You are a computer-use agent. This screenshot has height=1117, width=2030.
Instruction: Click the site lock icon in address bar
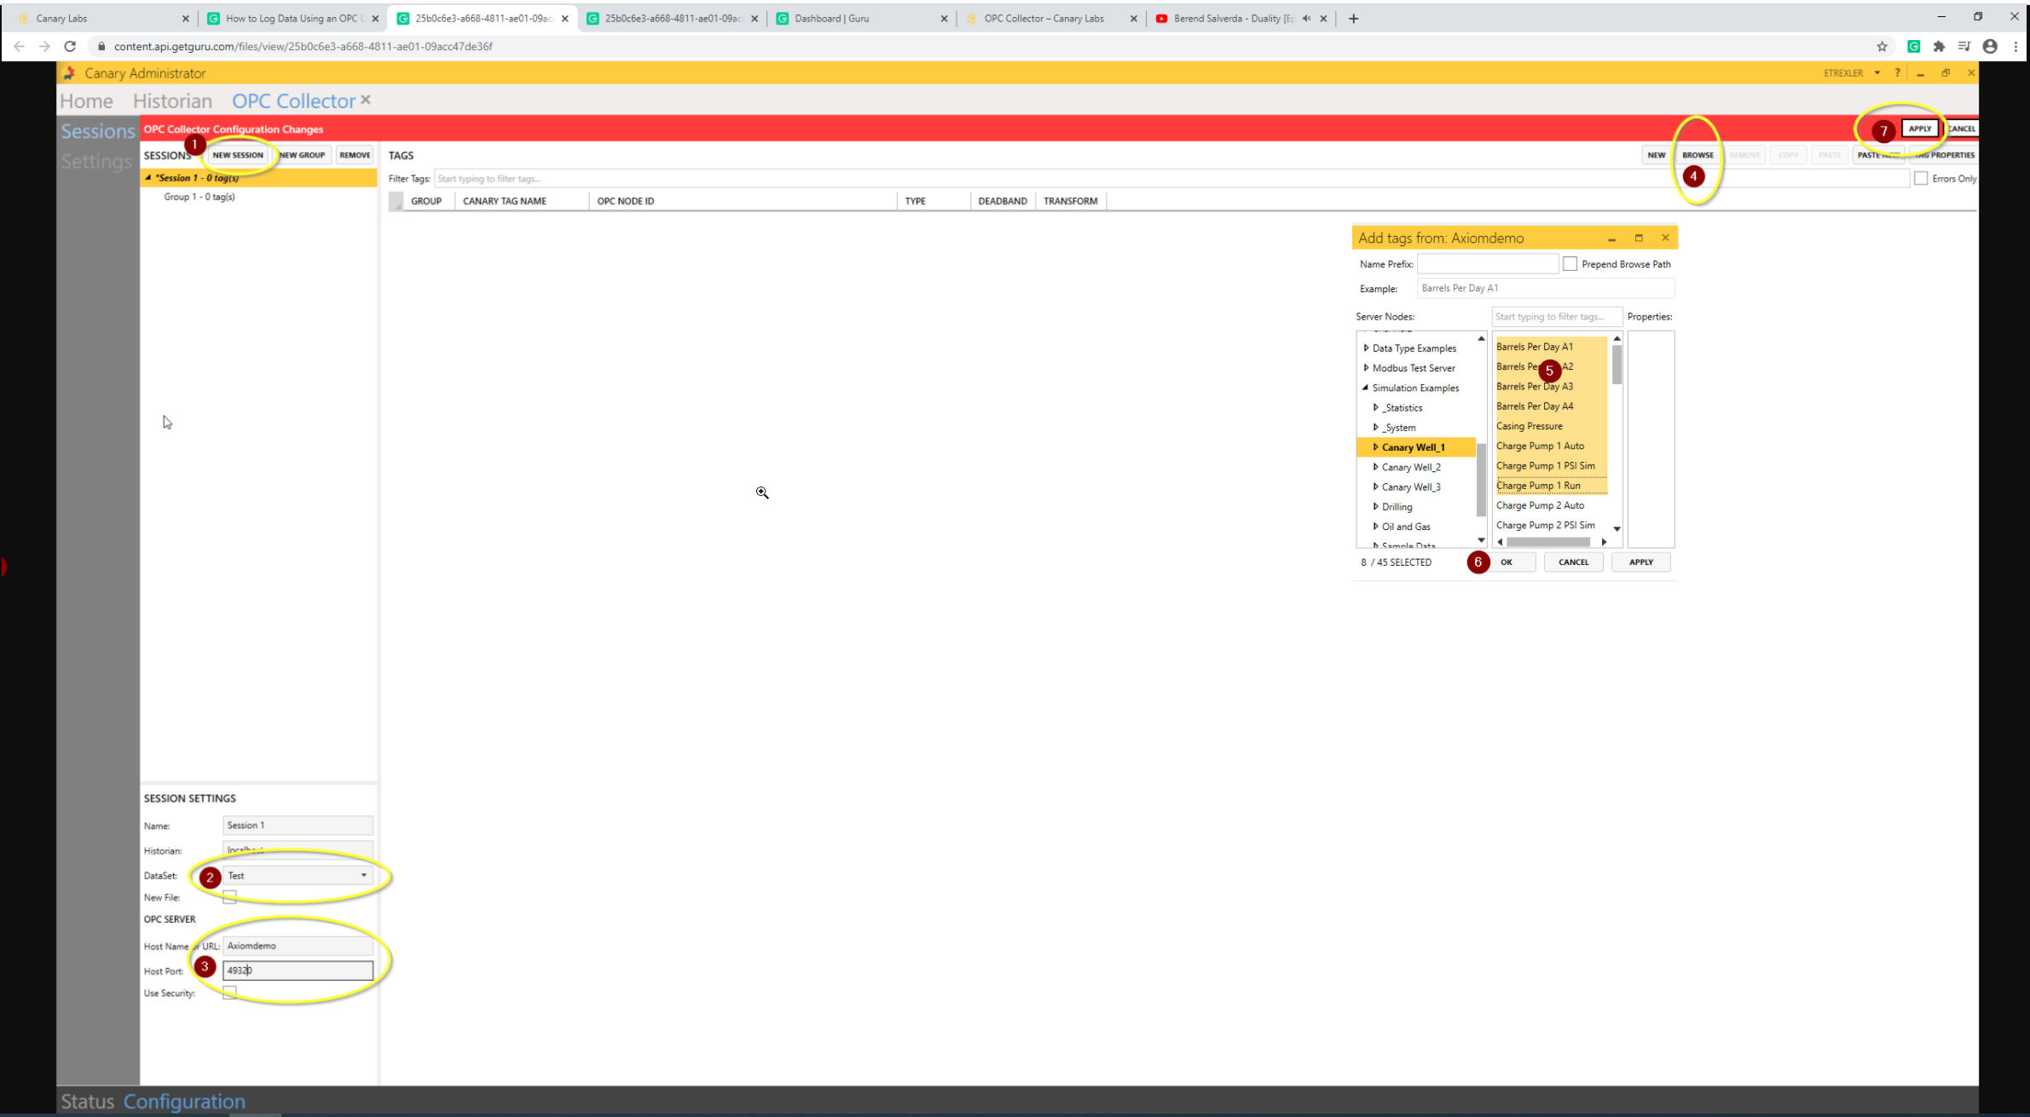[101, 46]
